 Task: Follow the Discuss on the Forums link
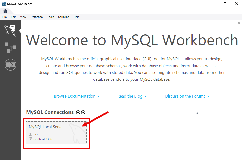pyautogui.click(x=187, y=96)
